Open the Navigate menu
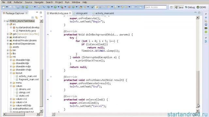This screenshot has height=117, width=209. pyautogui.click(x=39, y=2)
